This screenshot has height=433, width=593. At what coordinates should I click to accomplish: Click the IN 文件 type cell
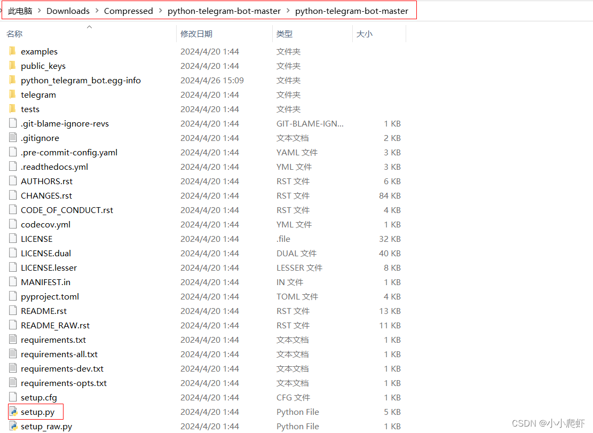click(x=290, y=282)
